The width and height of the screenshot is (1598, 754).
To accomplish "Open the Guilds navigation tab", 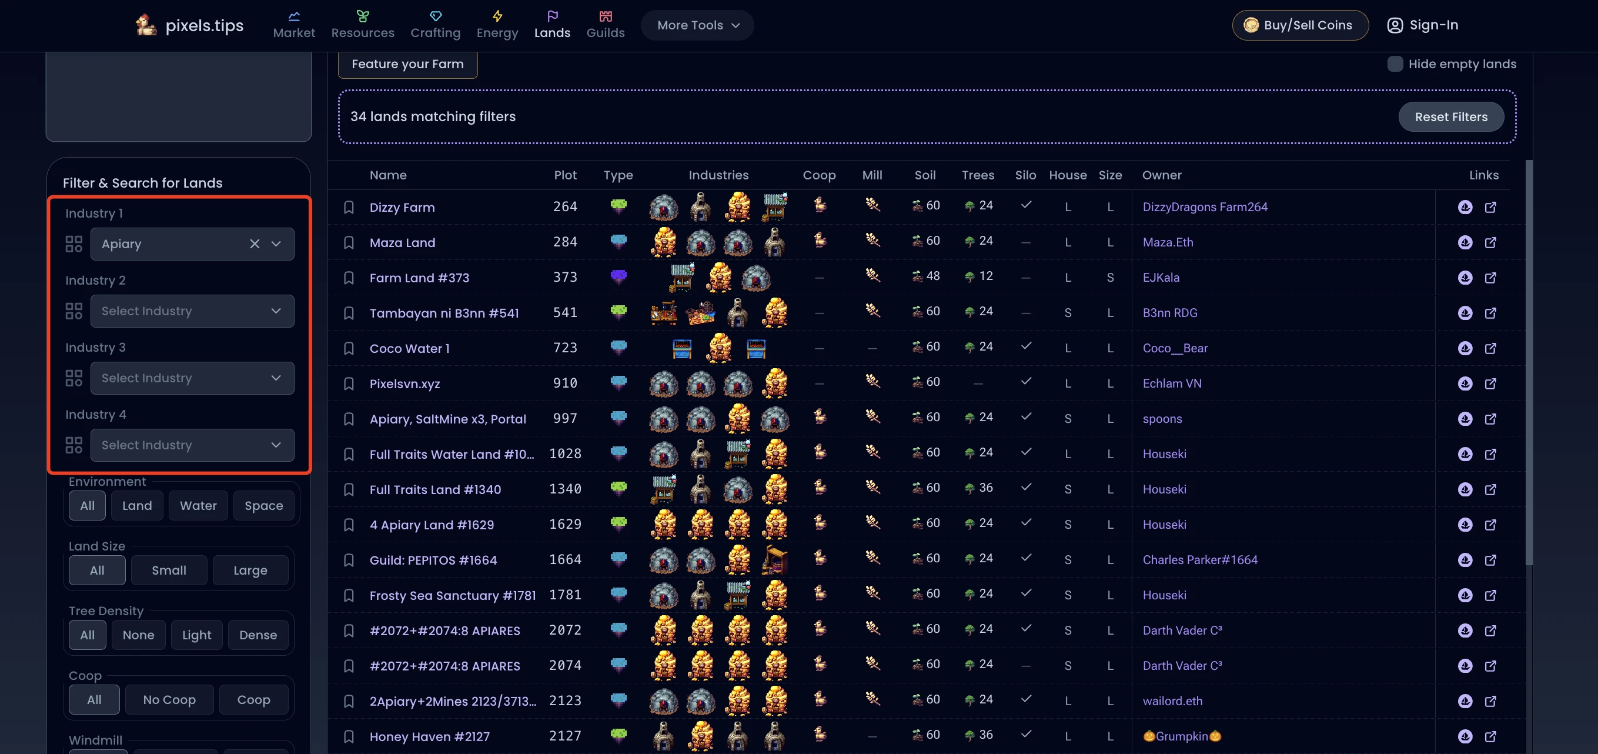I will [605, 25].
